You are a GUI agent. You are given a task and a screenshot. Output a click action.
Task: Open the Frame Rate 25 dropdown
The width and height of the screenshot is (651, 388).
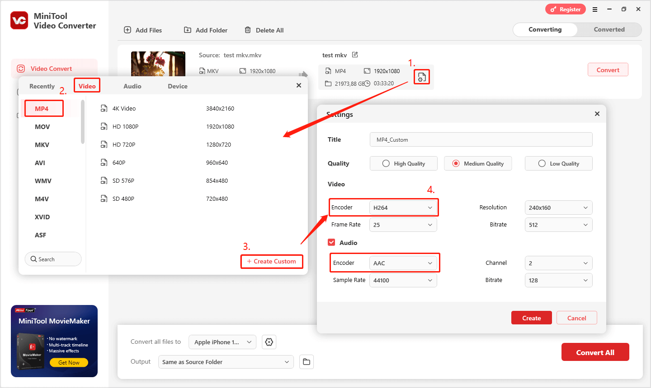403,225
